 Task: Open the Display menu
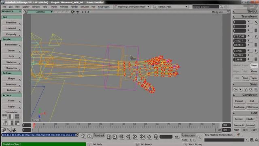pyautogui.click(x=26, y=7)
